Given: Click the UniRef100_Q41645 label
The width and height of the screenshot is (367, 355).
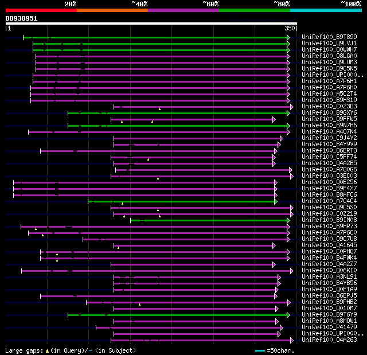Looking at the screenshot, I should pyautogui.click(x=329, y=245).
